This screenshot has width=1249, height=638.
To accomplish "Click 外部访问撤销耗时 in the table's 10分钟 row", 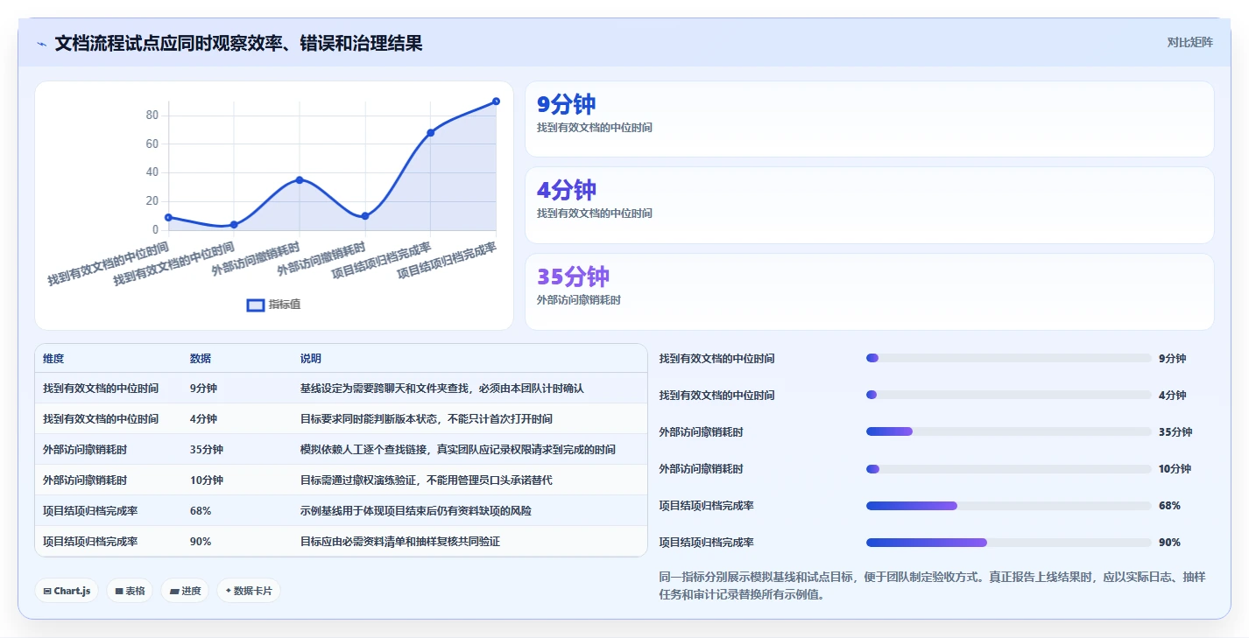I will point(85,480).
